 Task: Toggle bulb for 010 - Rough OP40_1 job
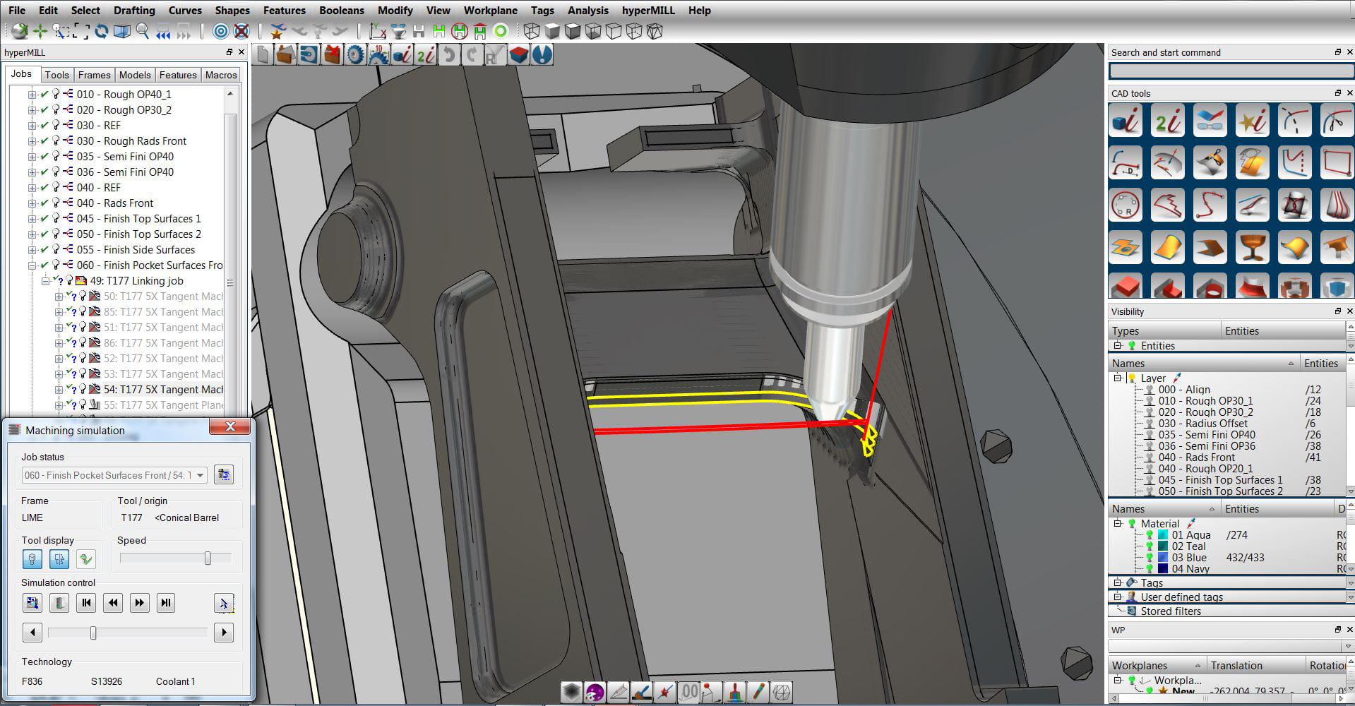click(56, 95)
